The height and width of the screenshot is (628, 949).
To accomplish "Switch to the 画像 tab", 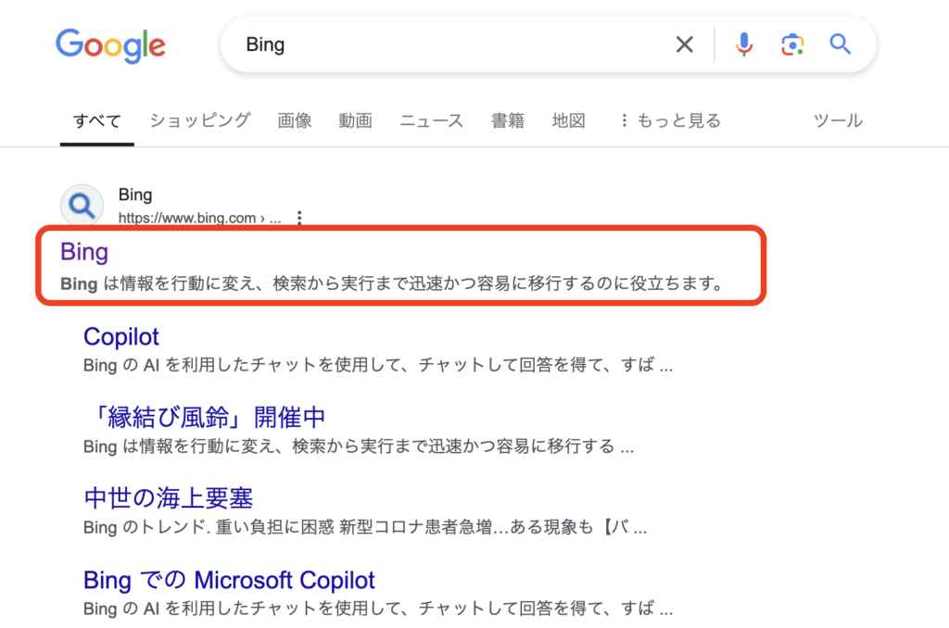I will [x=295, y=120].
